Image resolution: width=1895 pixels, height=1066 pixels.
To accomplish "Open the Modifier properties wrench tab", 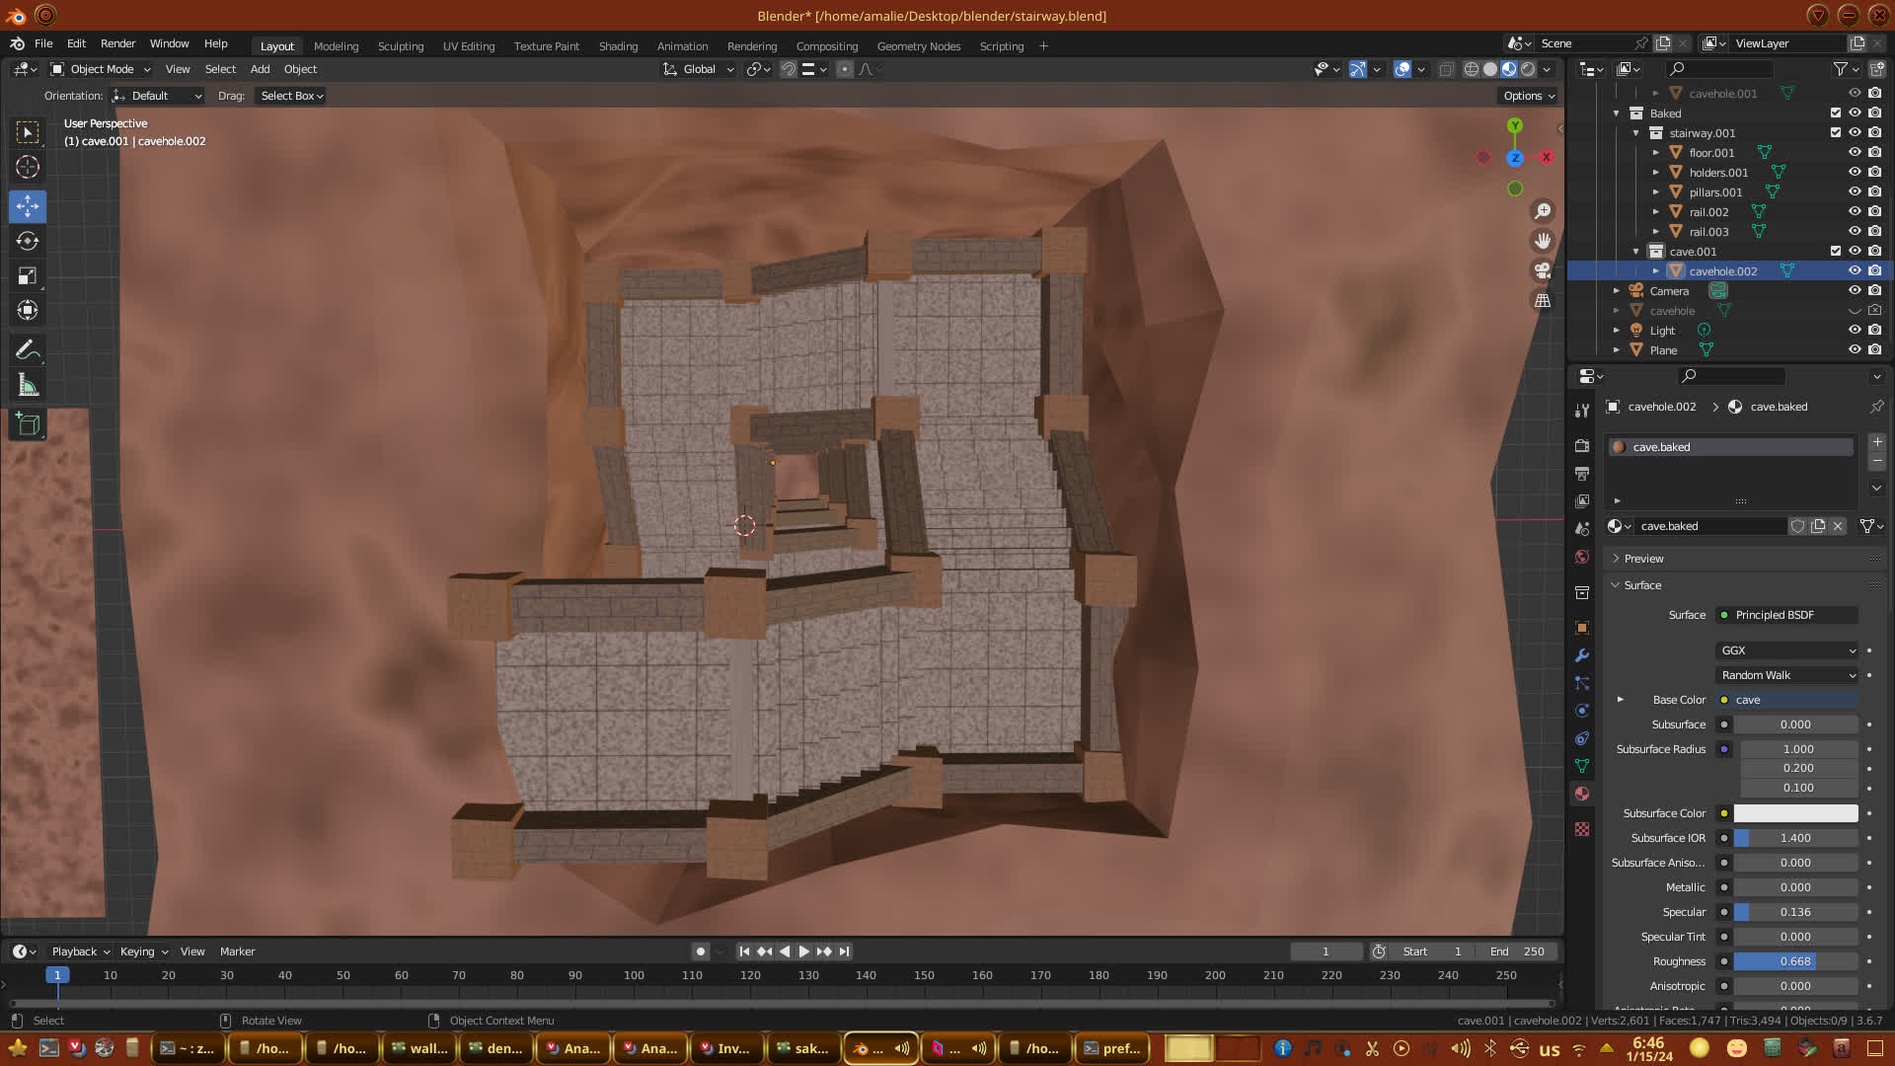I will [1582, 655].
